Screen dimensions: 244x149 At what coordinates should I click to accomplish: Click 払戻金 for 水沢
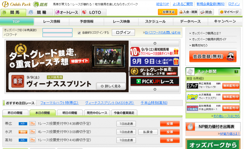coord(148,132)
